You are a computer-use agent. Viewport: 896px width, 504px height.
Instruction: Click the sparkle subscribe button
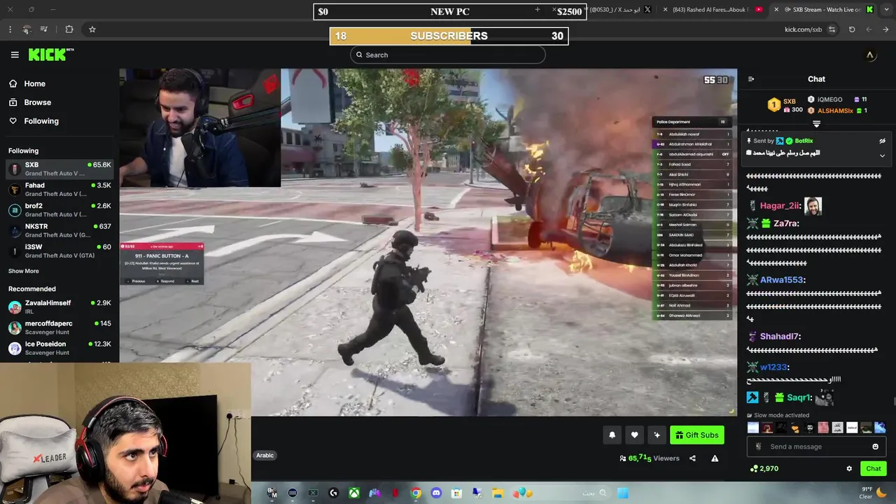click(x=657, y=435)
